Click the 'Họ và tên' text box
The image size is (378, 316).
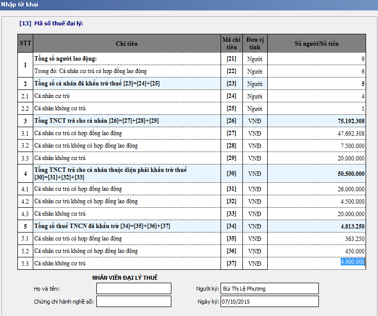134,289
